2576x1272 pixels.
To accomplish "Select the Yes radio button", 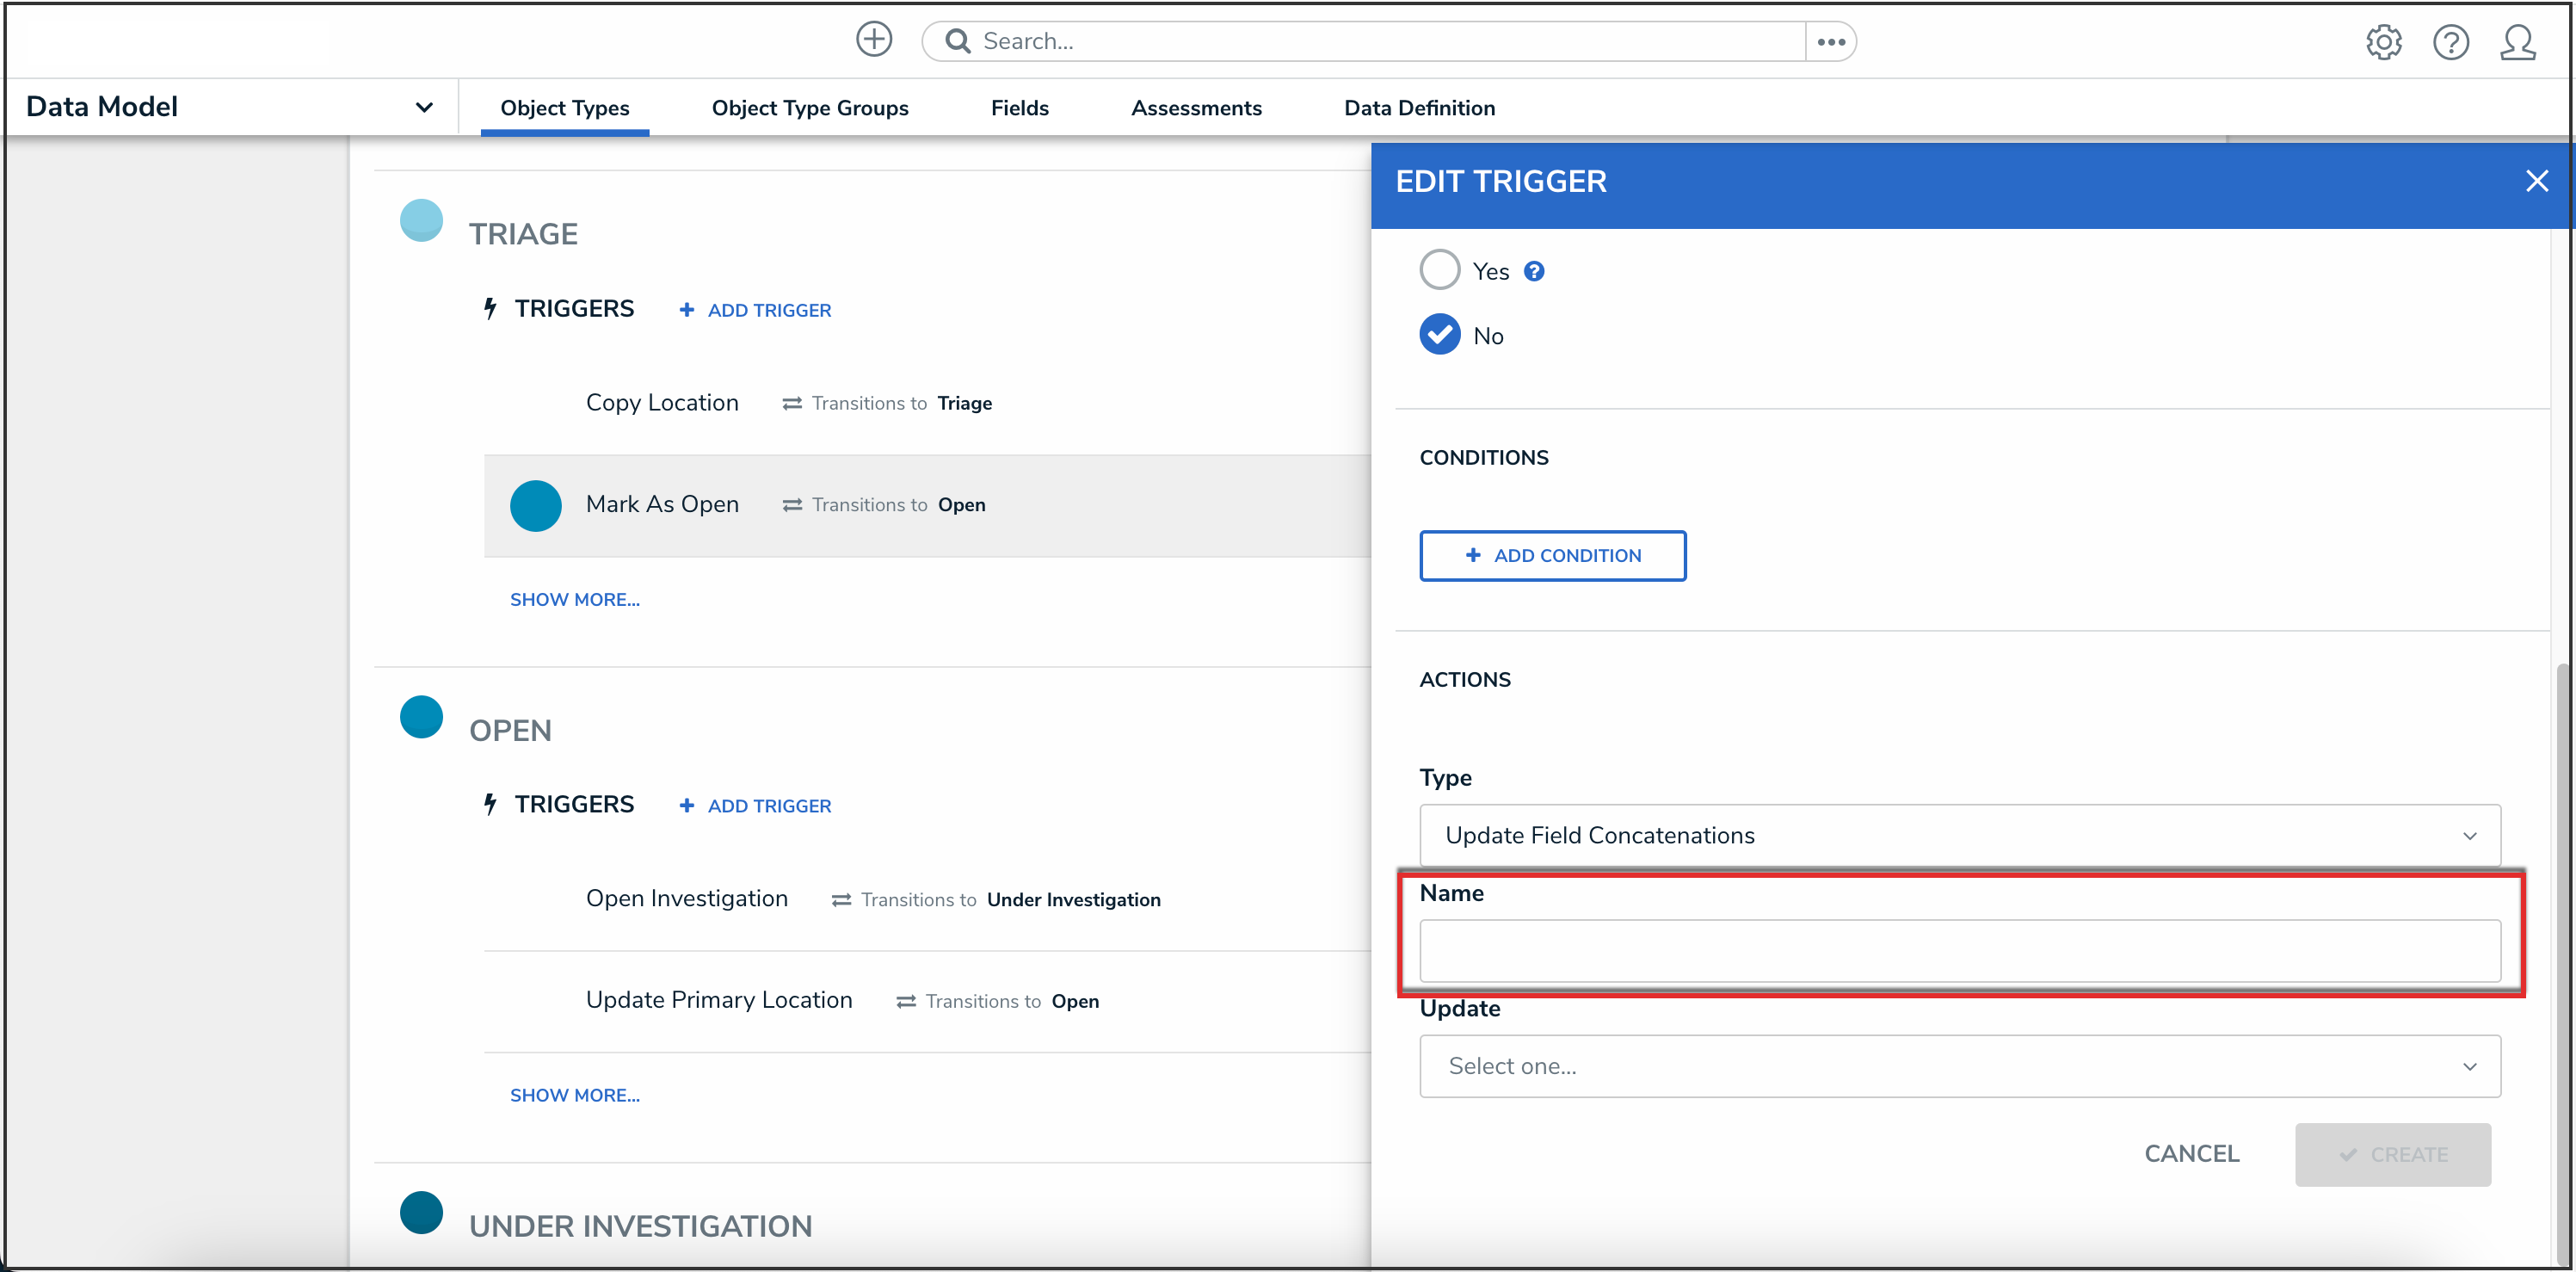I will tap(1439, 270).
